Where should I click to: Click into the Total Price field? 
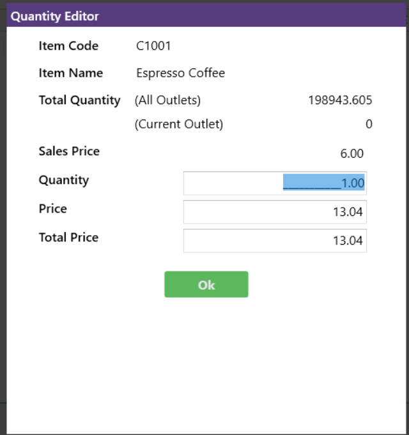[x=275, y=241]
